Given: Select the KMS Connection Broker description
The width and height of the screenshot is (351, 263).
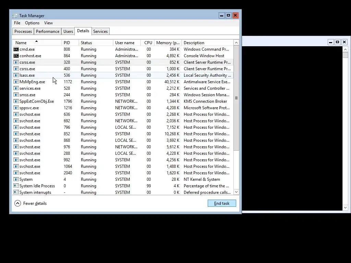Looking at the screenshot, I should pos(205,101).
